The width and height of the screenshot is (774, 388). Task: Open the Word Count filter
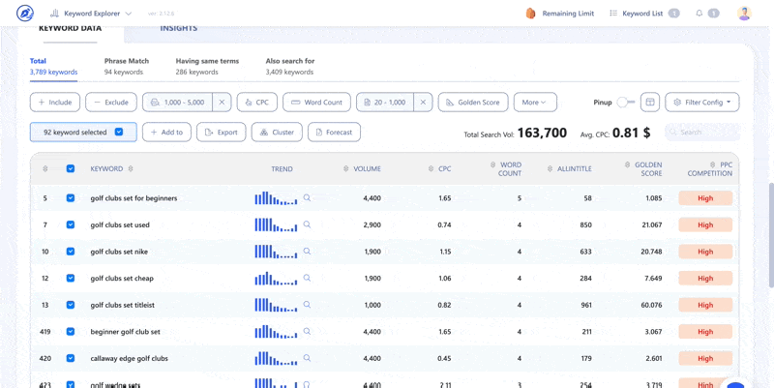[x=316, y=103]
